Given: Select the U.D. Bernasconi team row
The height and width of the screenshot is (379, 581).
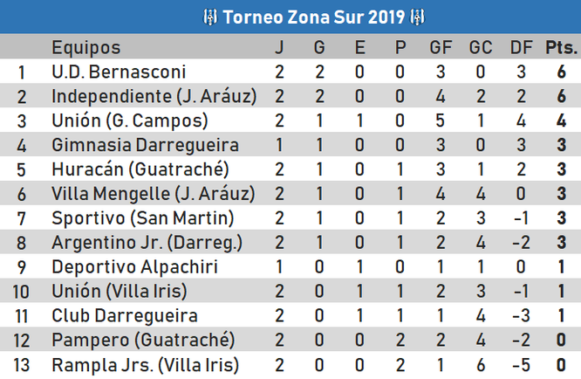Looking at the screenshot, I should (290, 72).
